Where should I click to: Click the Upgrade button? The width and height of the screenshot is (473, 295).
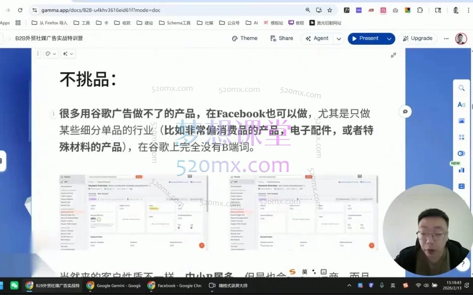tap(418, 38)
